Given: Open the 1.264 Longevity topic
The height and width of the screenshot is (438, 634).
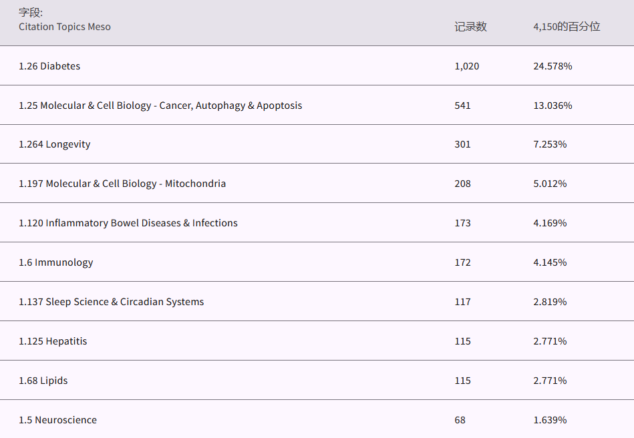Looking at the screenshot, I should pyautogui.click(x=55, y=144).
